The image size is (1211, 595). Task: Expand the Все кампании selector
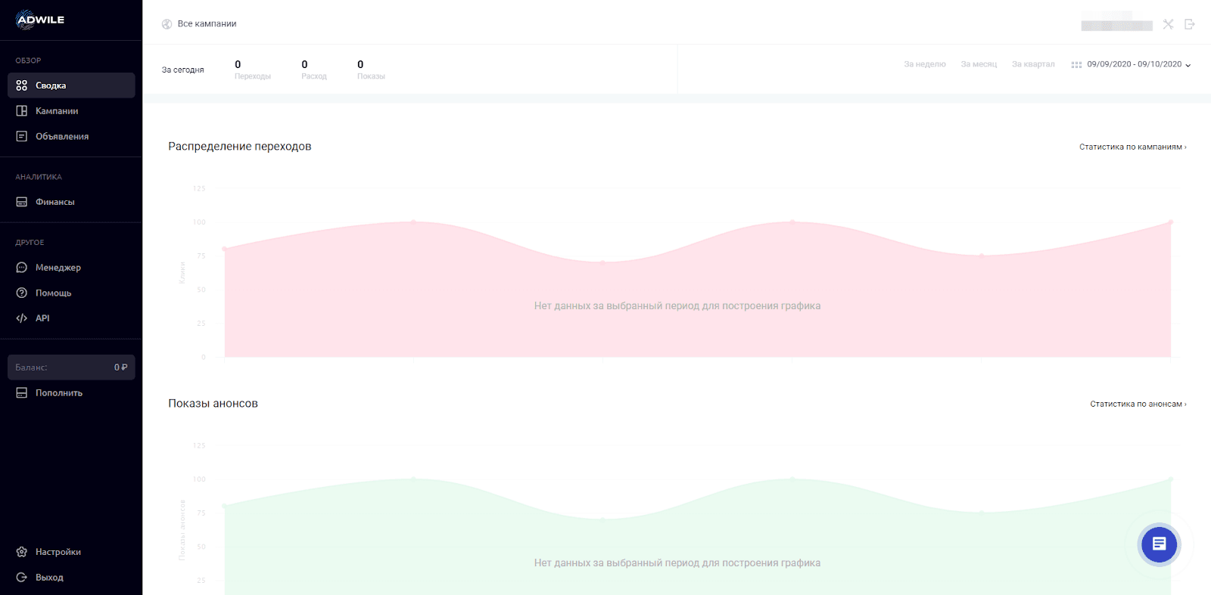(x=206, y=24)
